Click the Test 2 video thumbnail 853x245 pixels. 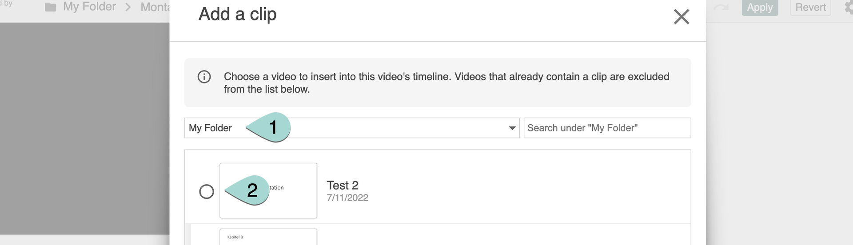pos(293,191)
